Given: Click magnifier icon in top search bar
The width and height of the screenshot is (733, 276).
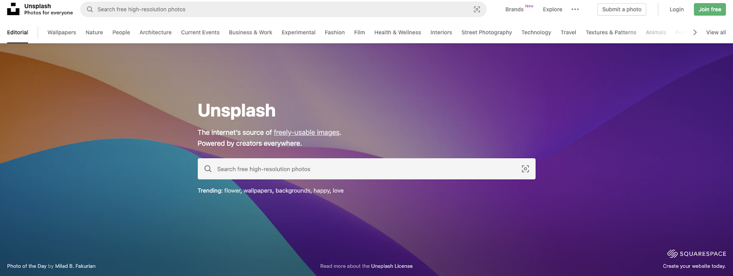Looking at the screenshot, I should [90, 9].
